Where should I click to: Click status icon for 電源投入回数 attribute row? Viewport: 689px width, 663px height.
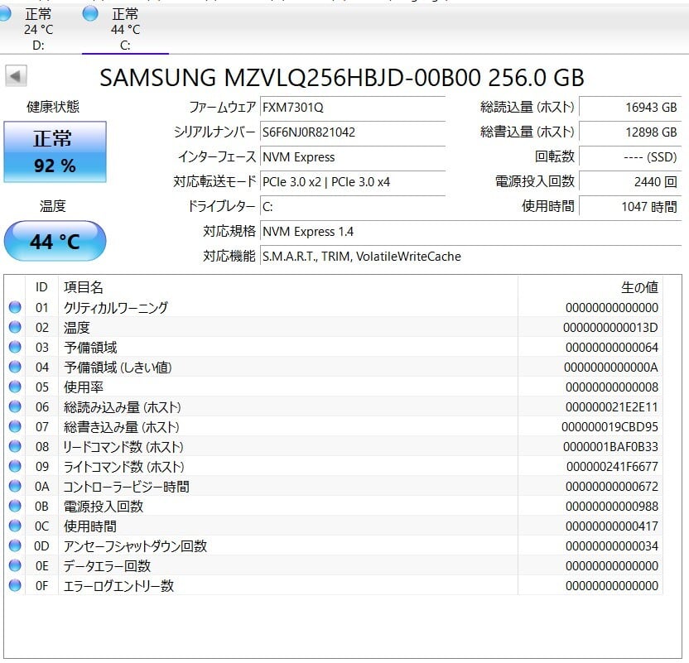pos(15,507)
